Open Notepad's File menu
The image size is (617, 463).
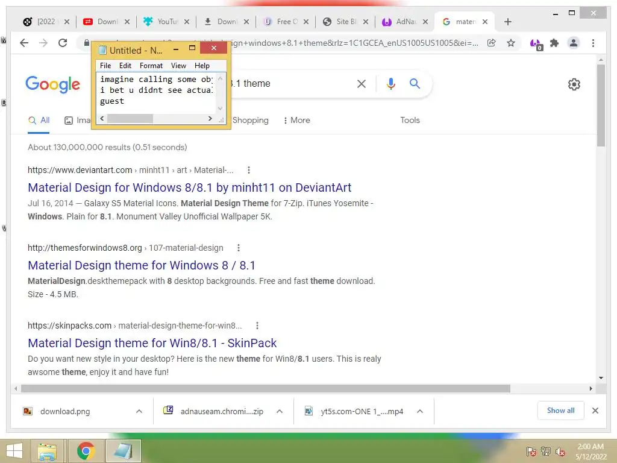[105, 66]
